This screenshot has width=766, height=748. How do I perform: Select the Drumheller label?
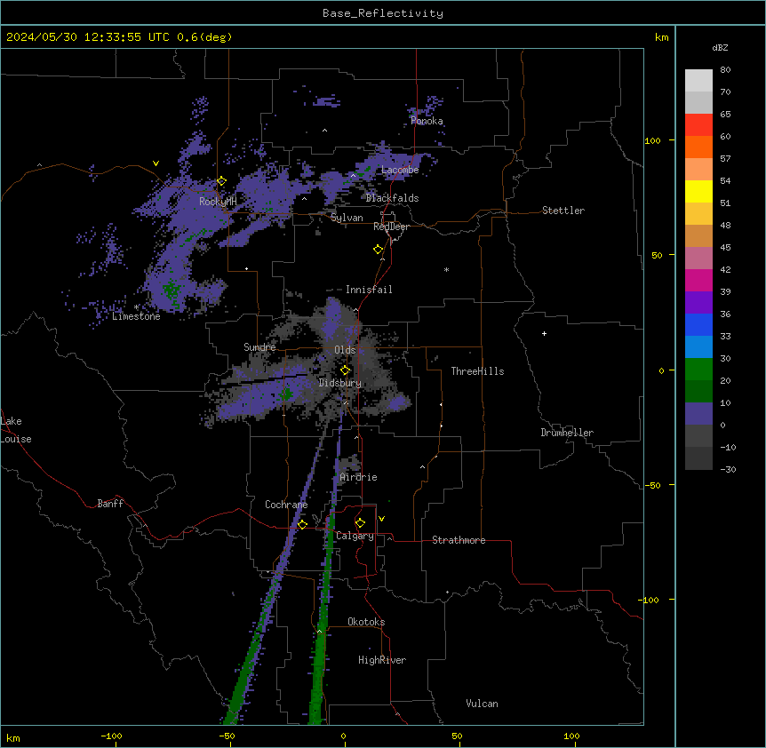pyautogui.click(x=567, y=433)
